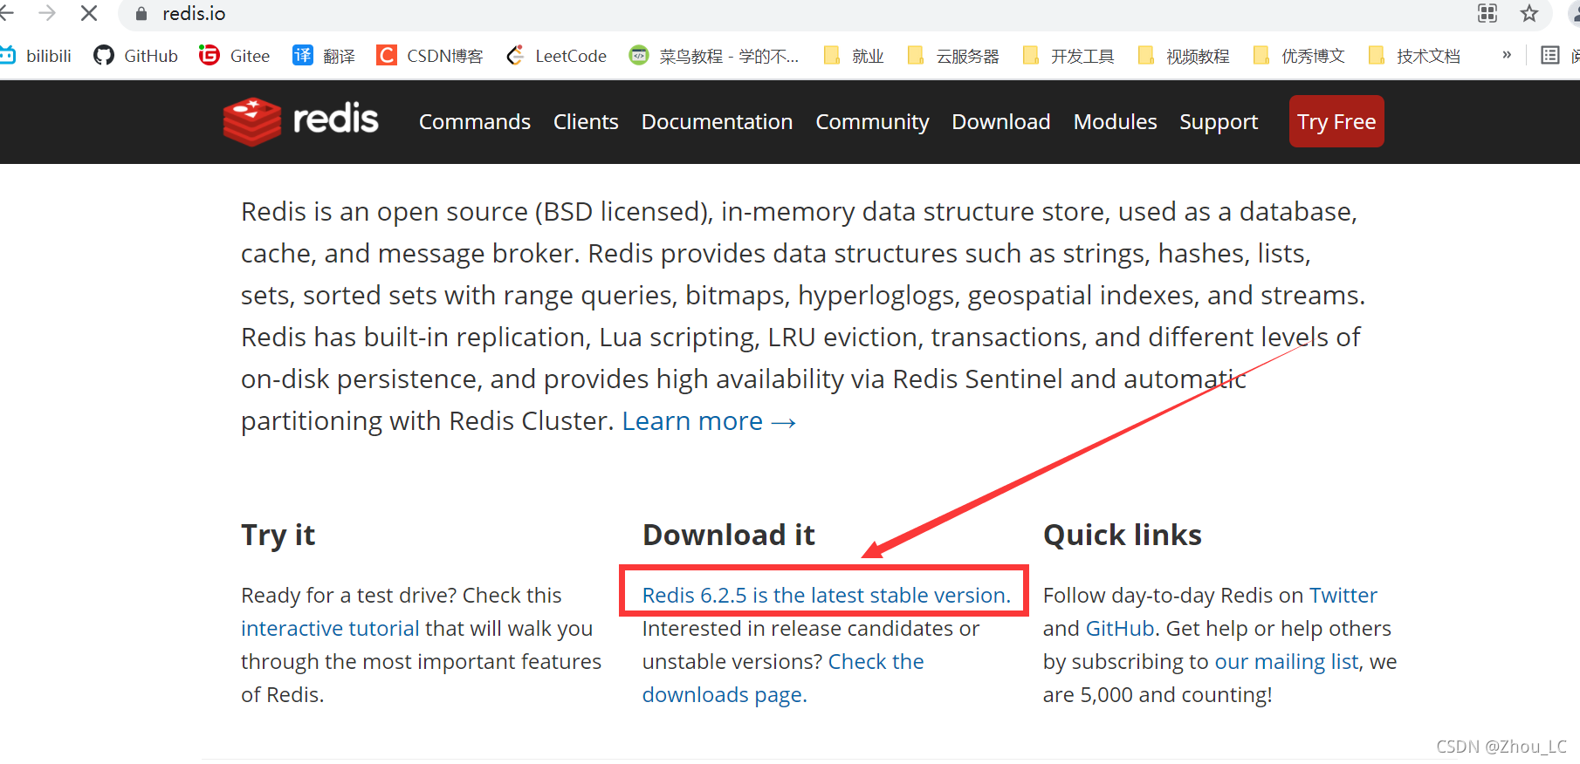Open the bilibili bookmark

point(36,56)
